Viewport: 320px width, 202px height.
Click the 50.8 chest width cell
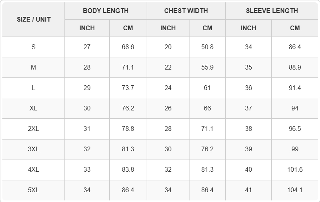(207, 47)
